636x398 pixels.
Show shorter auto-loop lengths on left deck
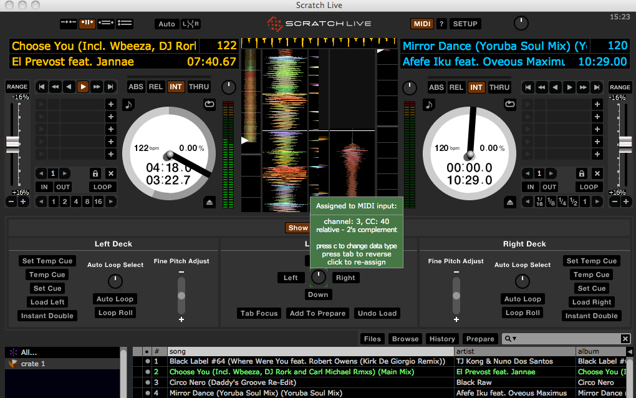(x=41, y=201)
